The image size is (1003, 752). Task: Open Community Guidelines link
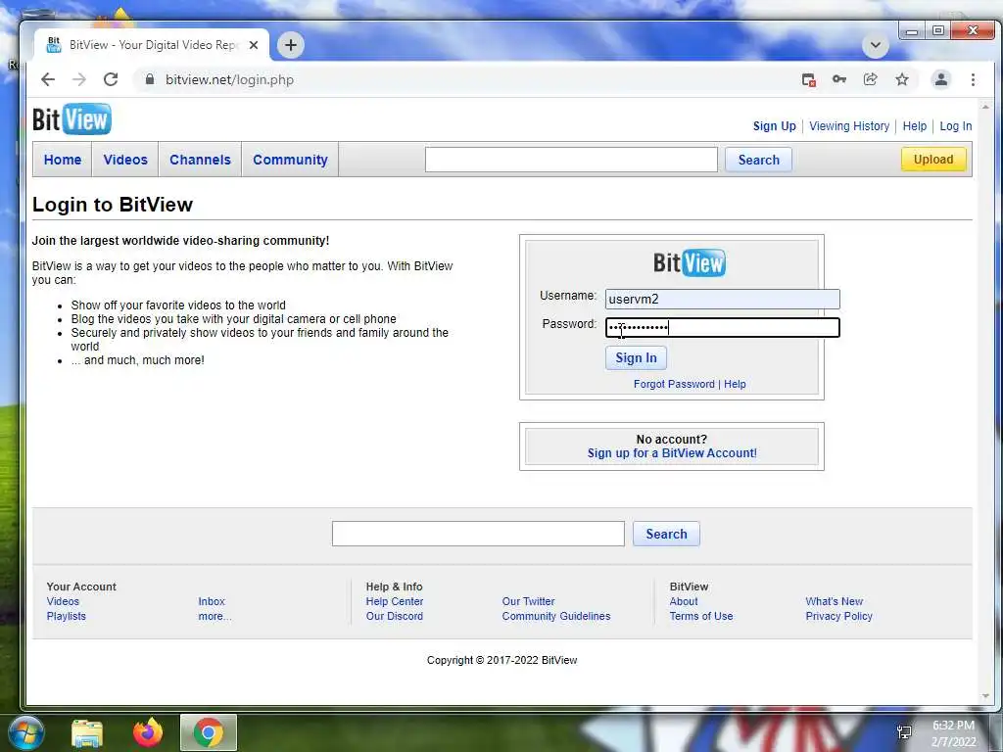(x=556, y=616)
